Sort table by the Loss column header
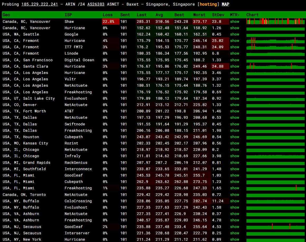Screen dimensions: 306x242 click(108, 15)
